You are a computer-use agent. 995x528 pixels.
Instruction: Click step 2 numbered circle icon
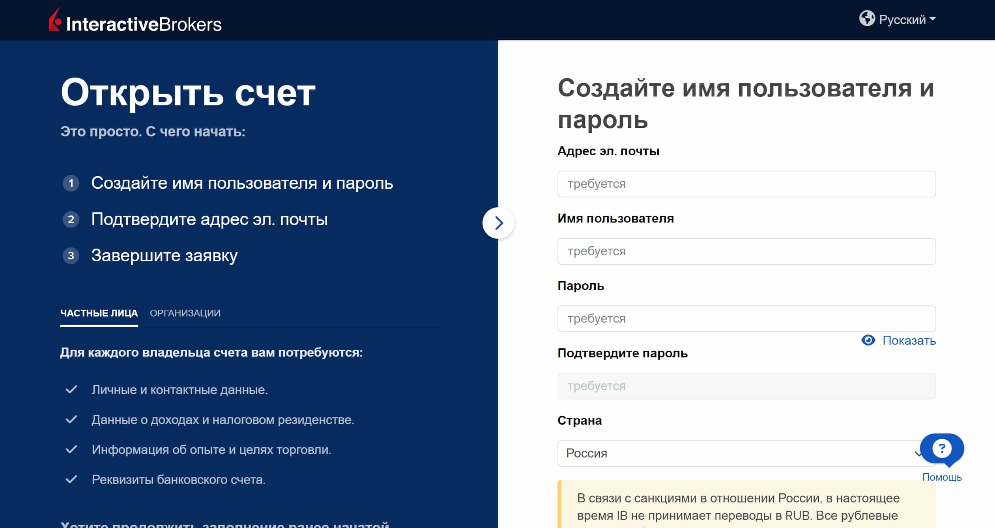pyautogui.click(x=70, y=219)
